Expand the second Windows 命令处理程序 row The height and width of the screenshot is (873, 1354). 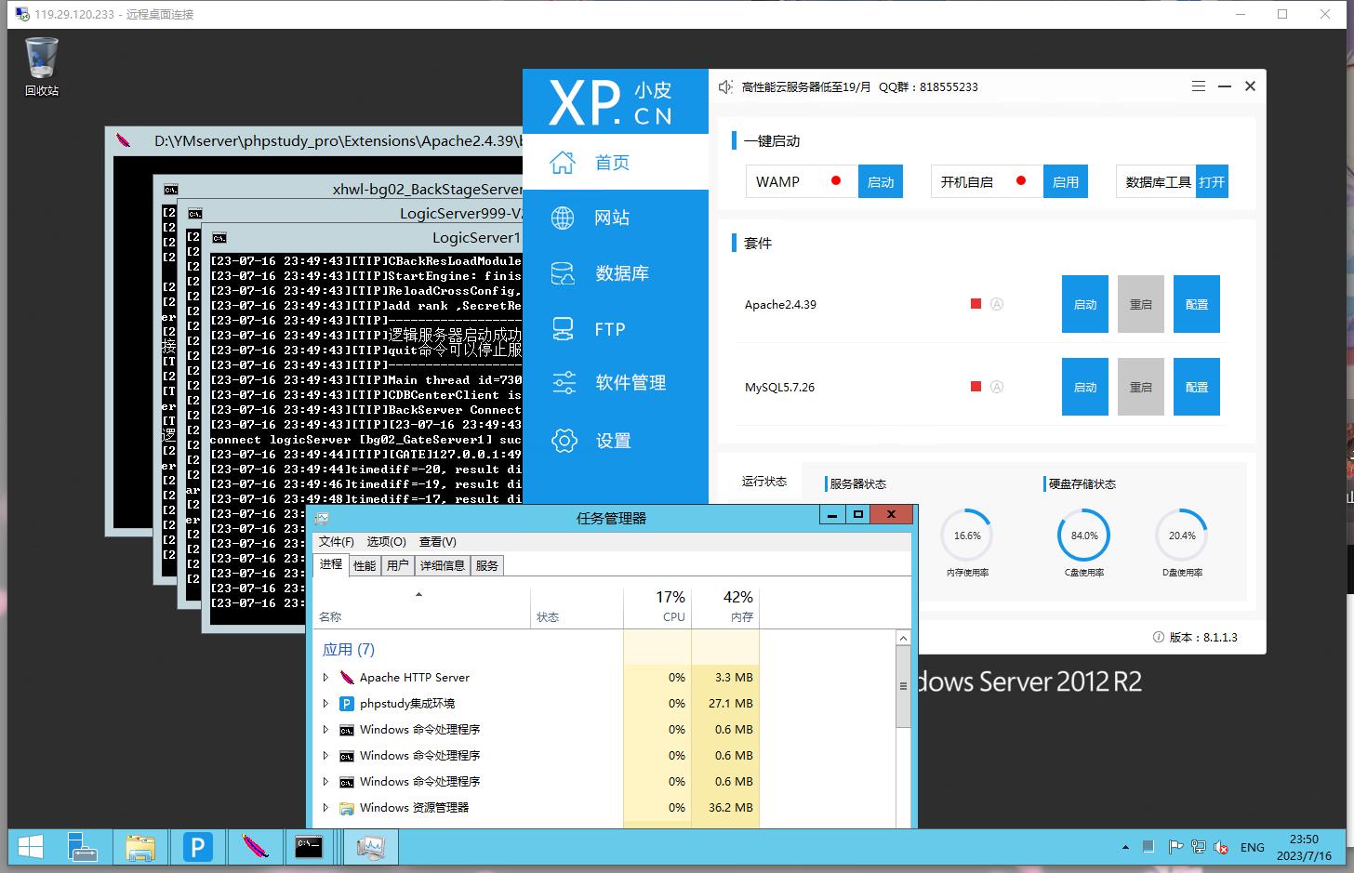(x=325, y=756)
